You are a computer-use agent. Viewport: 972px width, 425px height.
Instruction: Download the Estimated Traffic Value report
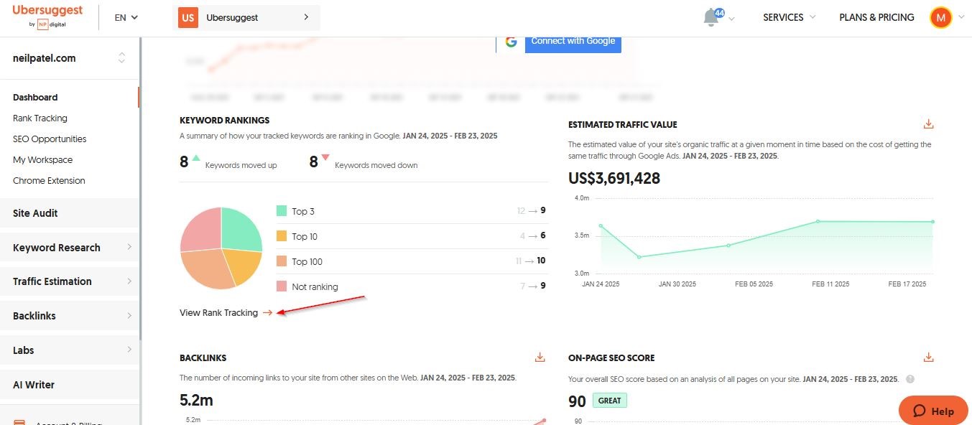(928, 124)
